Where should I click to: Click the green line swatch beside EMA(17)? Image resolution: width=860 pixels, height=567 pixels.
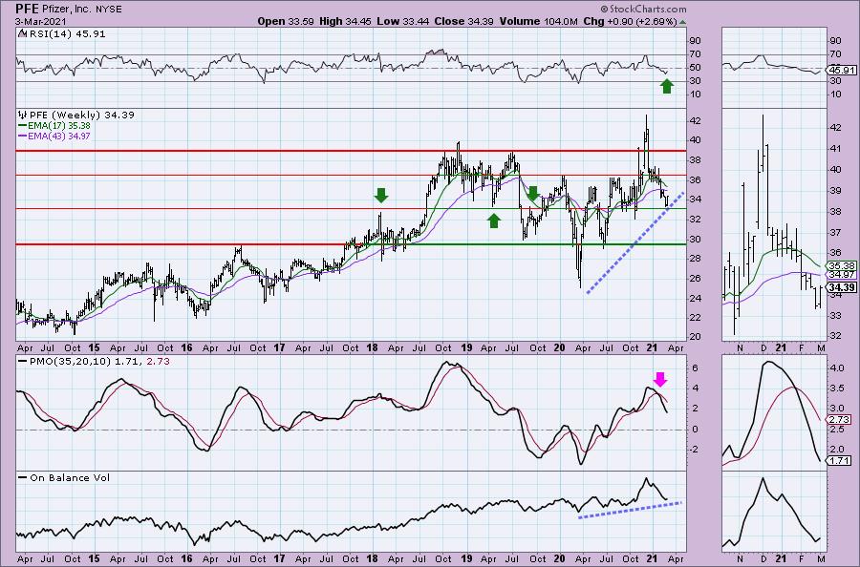[x=23, y=125]
